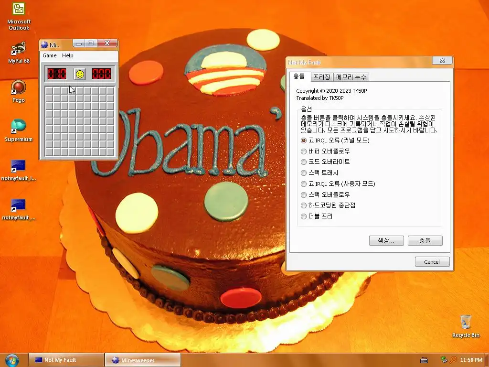Switch to the 프리징 tab
Image resolution: width=489 pixels, height=367 pixels.
coord(322,77)
